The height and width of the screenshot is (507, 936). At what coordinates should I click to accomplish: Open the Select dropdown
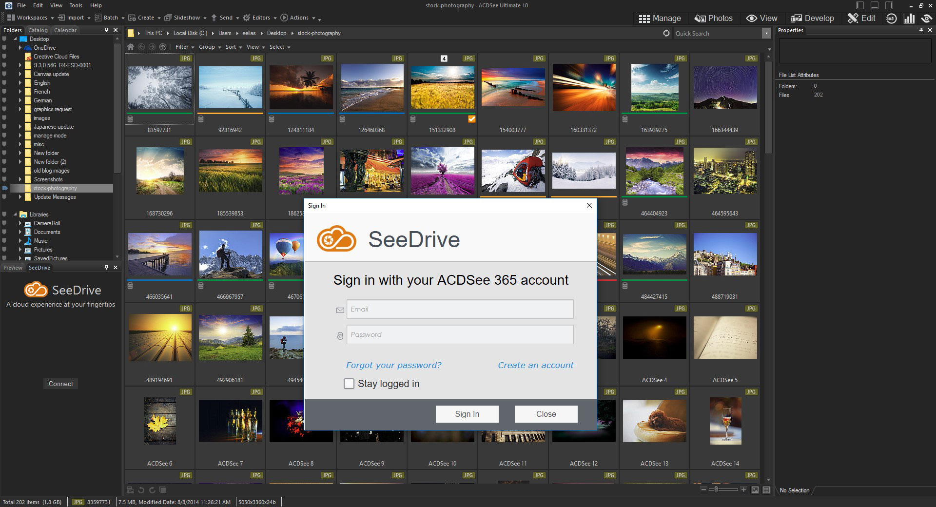tap(280, 47)
